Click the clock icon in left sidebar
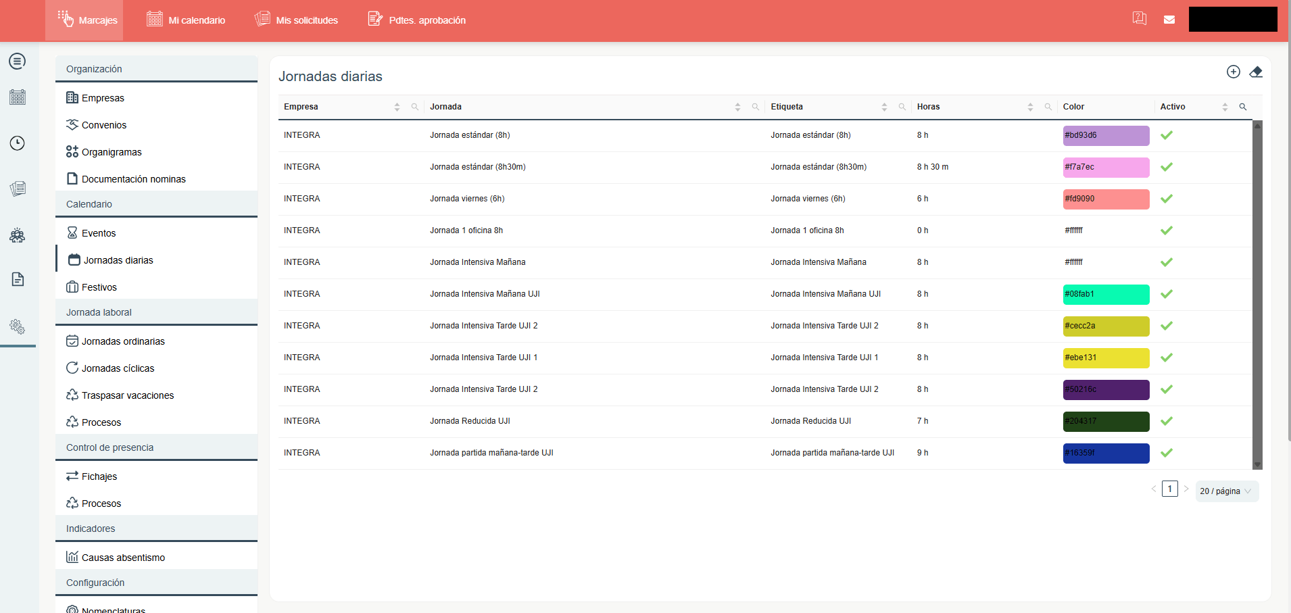This screenshot has width=1291, height=613. pos(18,143)
